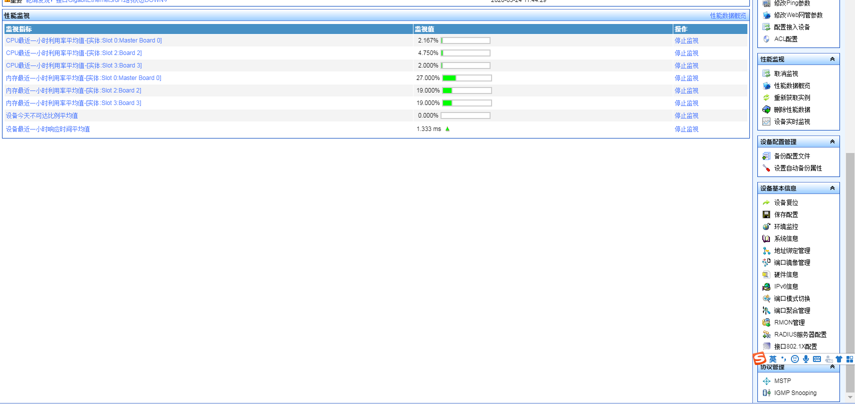Screen dimensions: 855x404
Task: Open the CPU metric link for Slot 2:Board 2
Action: click(x=74, y=53)
